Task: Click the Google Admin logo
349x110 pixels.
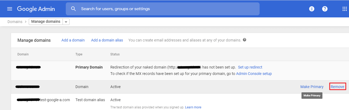Action: click(36, 9)
